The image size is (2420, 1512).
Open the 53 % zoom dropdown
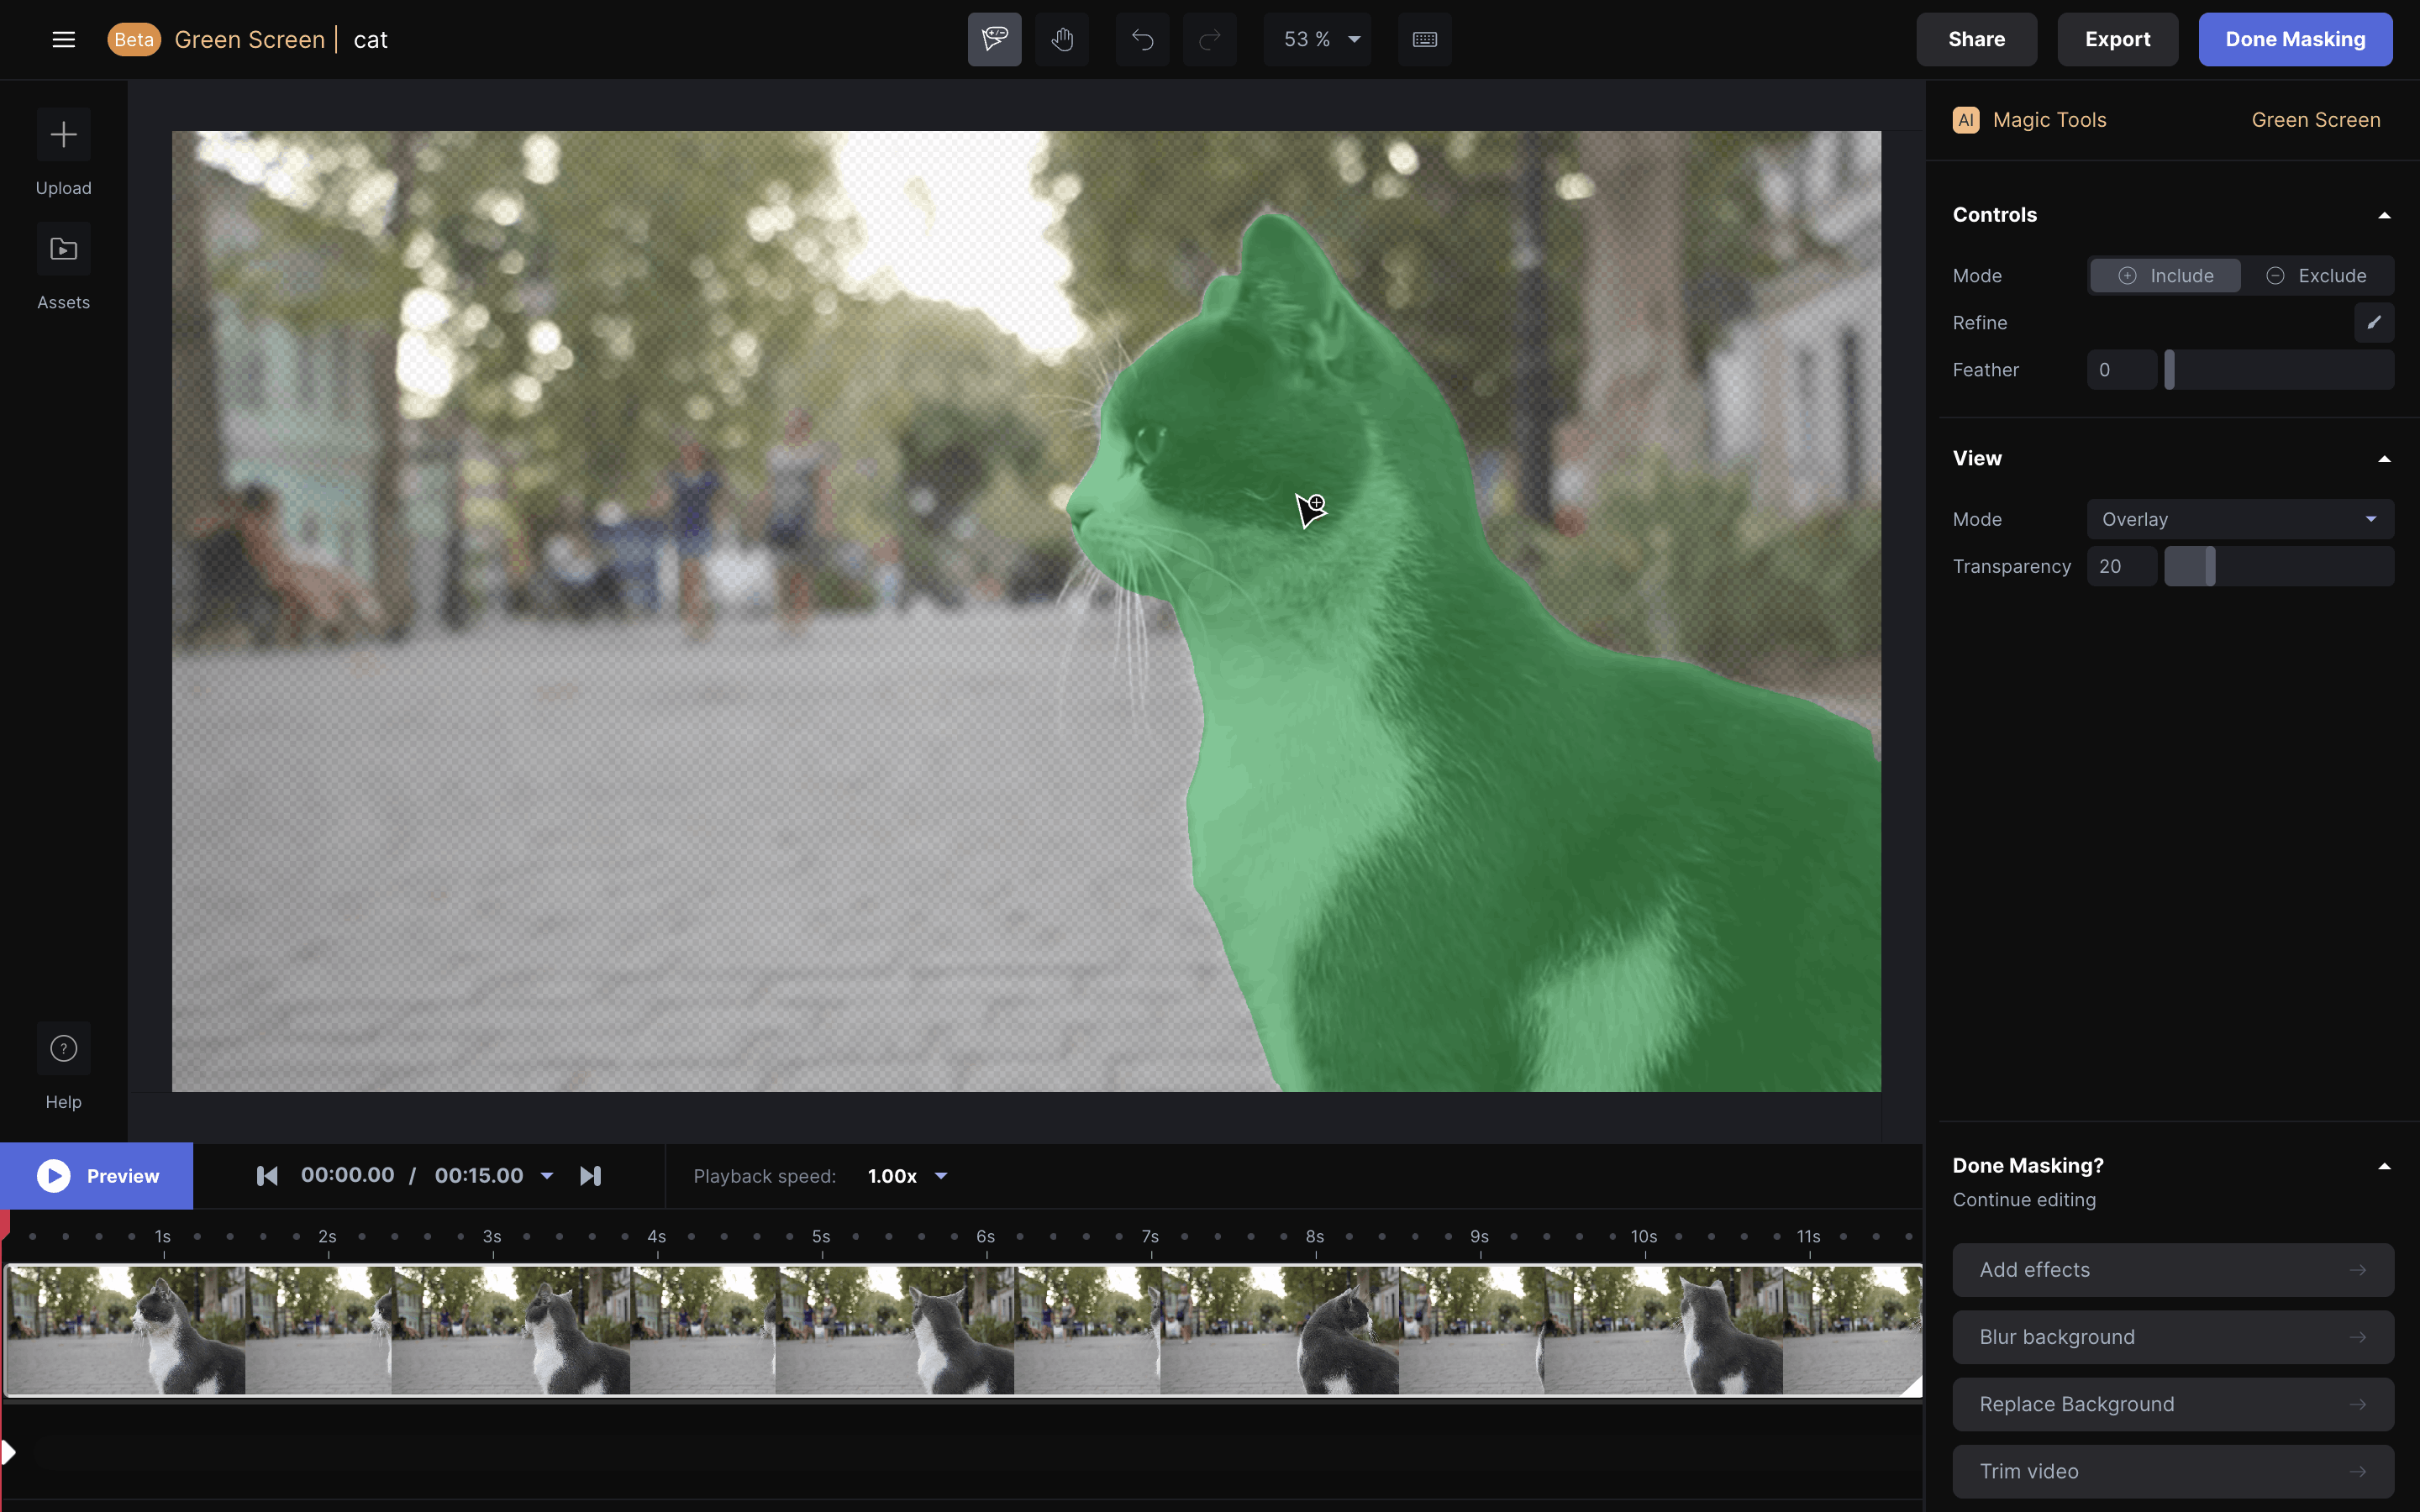[1320, 40]
